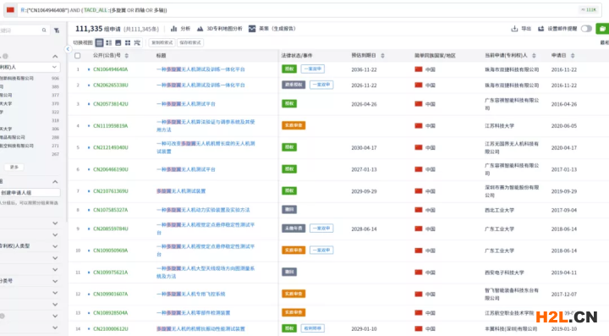Expand the filter section just above 专利权人类型
The image size is (609, 336).
pyautogui.click(x=55, y=235)
